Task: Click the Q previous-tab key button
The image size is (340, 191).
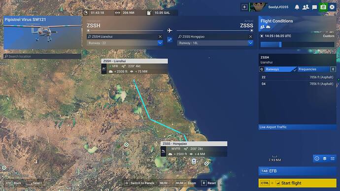Action: [262, 69]
